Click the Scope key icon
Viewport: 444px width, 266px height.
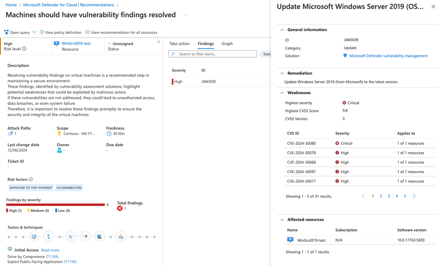tap(59, 133)
